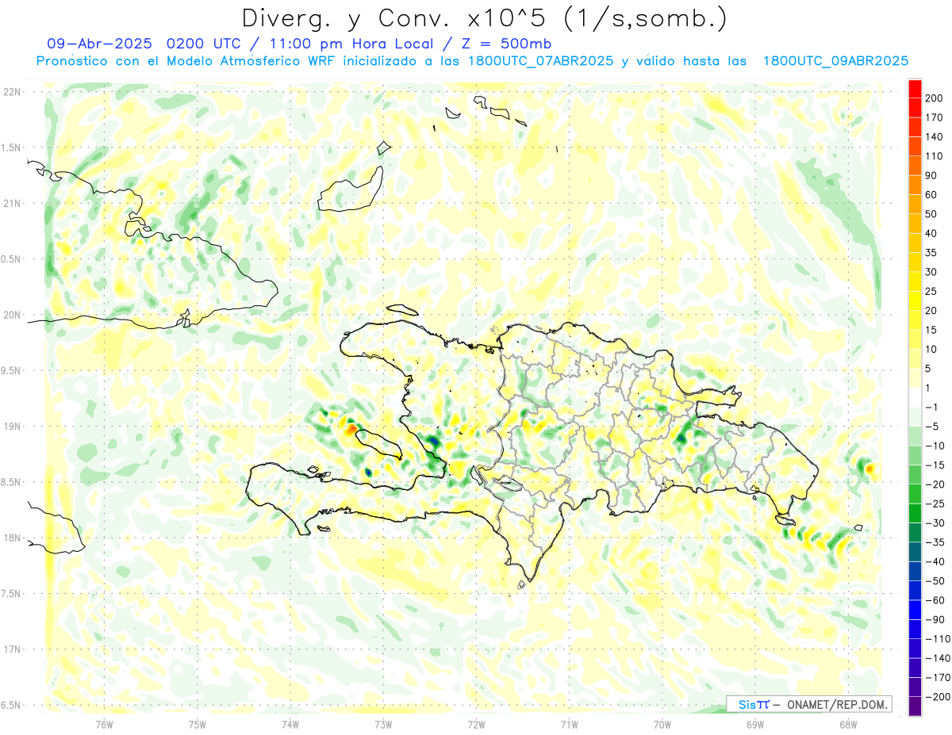Click the "69W" longitude label
This screenshot has height=735, width=952.
tap(755, 724)
